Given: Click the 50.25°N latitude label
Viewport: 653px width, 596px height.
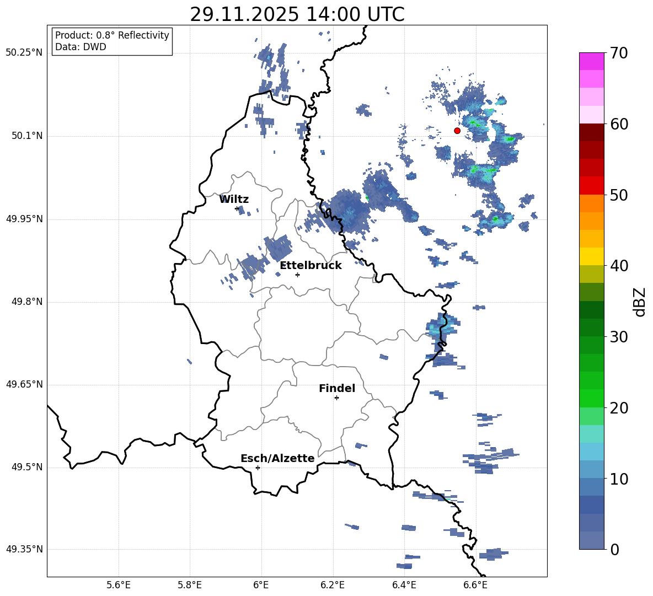Looking at the screenshot, I should (x=24, y=53).
